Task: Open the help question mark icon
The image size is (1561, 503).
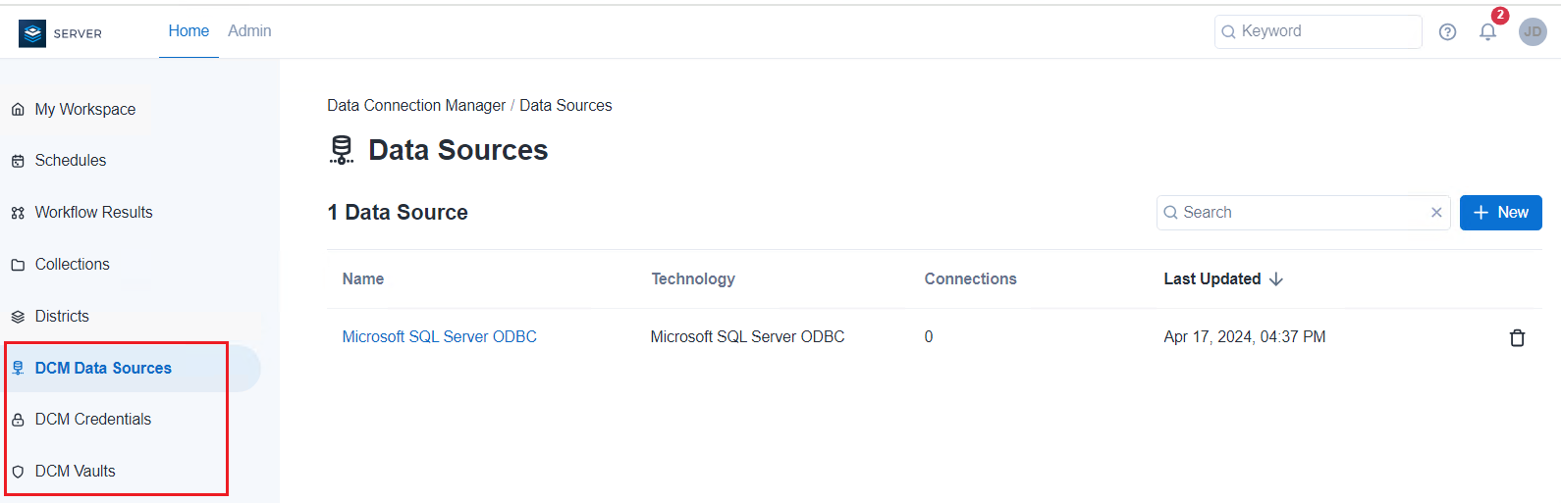Action: (x=1447, y=32)
